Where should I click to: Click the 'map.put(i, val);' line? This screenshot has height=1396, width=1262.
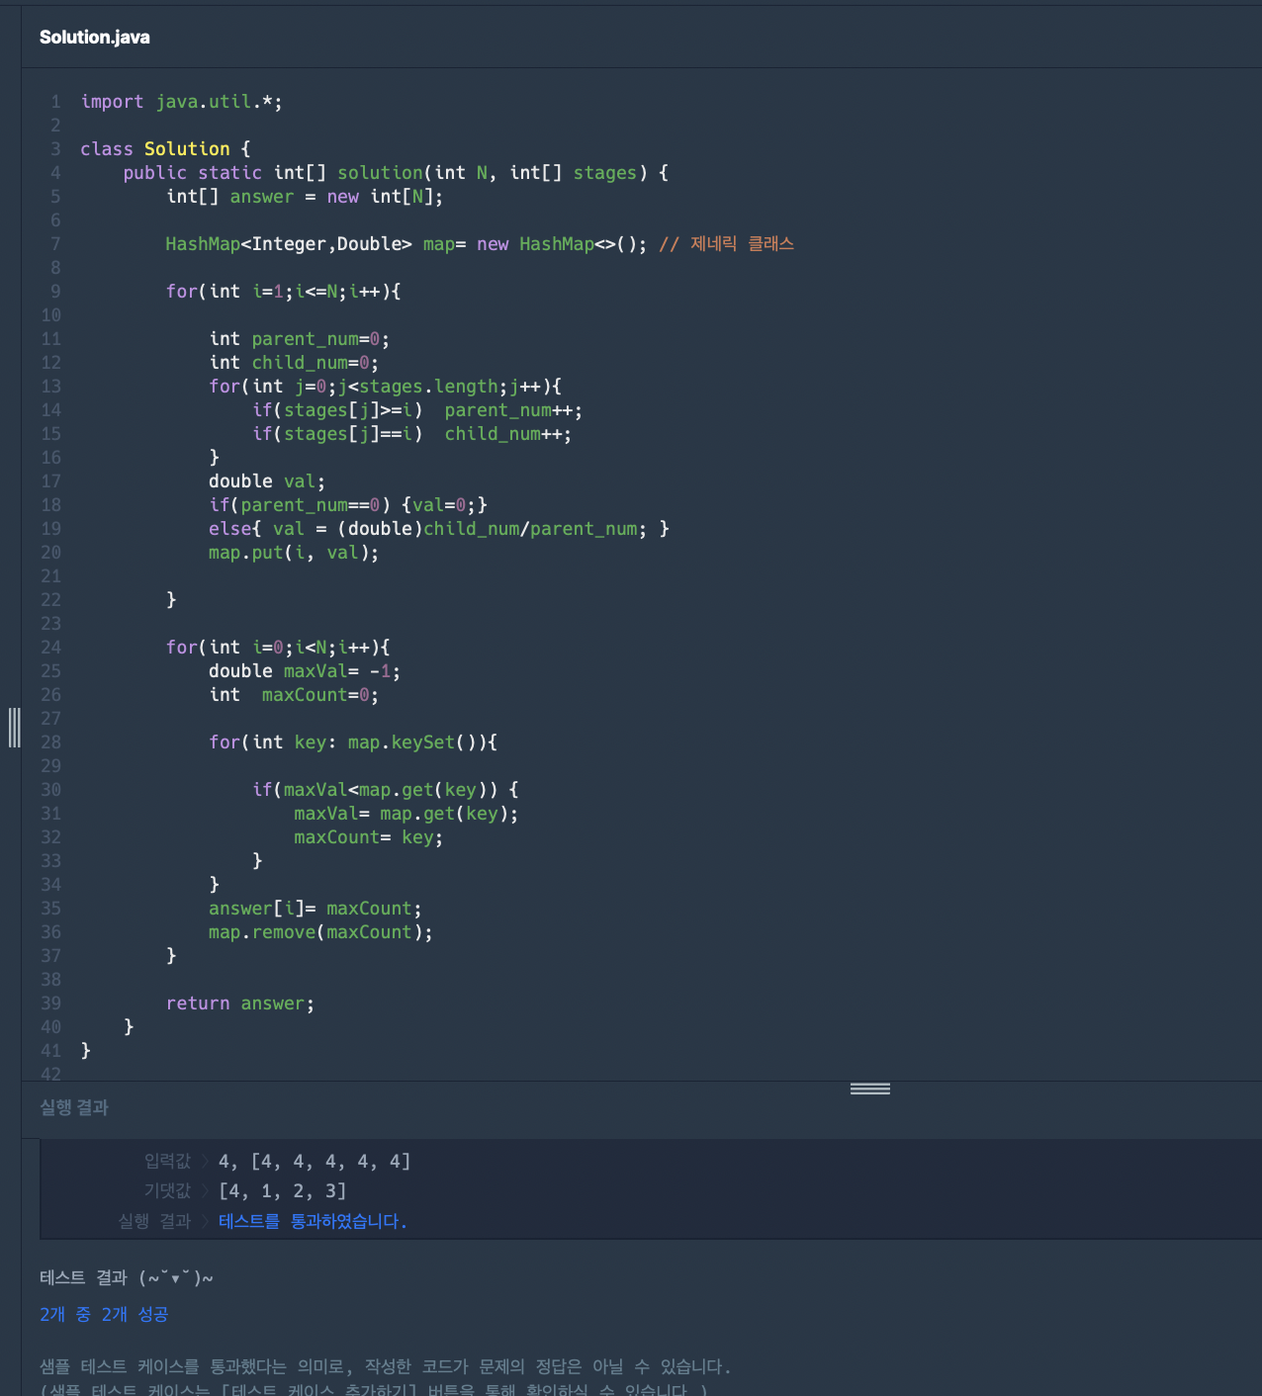tap(294, 553)
